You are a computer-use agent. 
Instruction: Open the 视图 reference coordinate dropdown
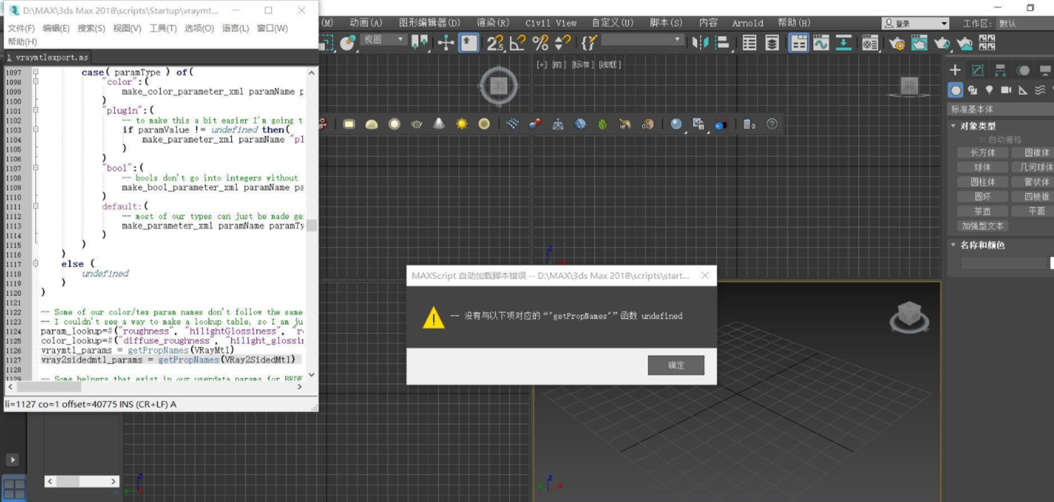pyautogui.click(x=384, y=40)
